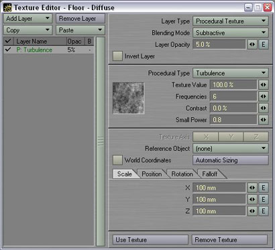
Task: Enable the World Coordinates checkbox
Action: point(117,160)
